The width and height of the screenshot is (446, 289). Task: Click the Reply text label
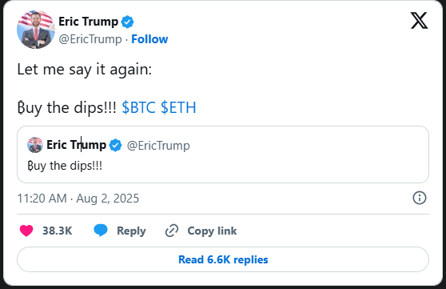tap(131, 231)
